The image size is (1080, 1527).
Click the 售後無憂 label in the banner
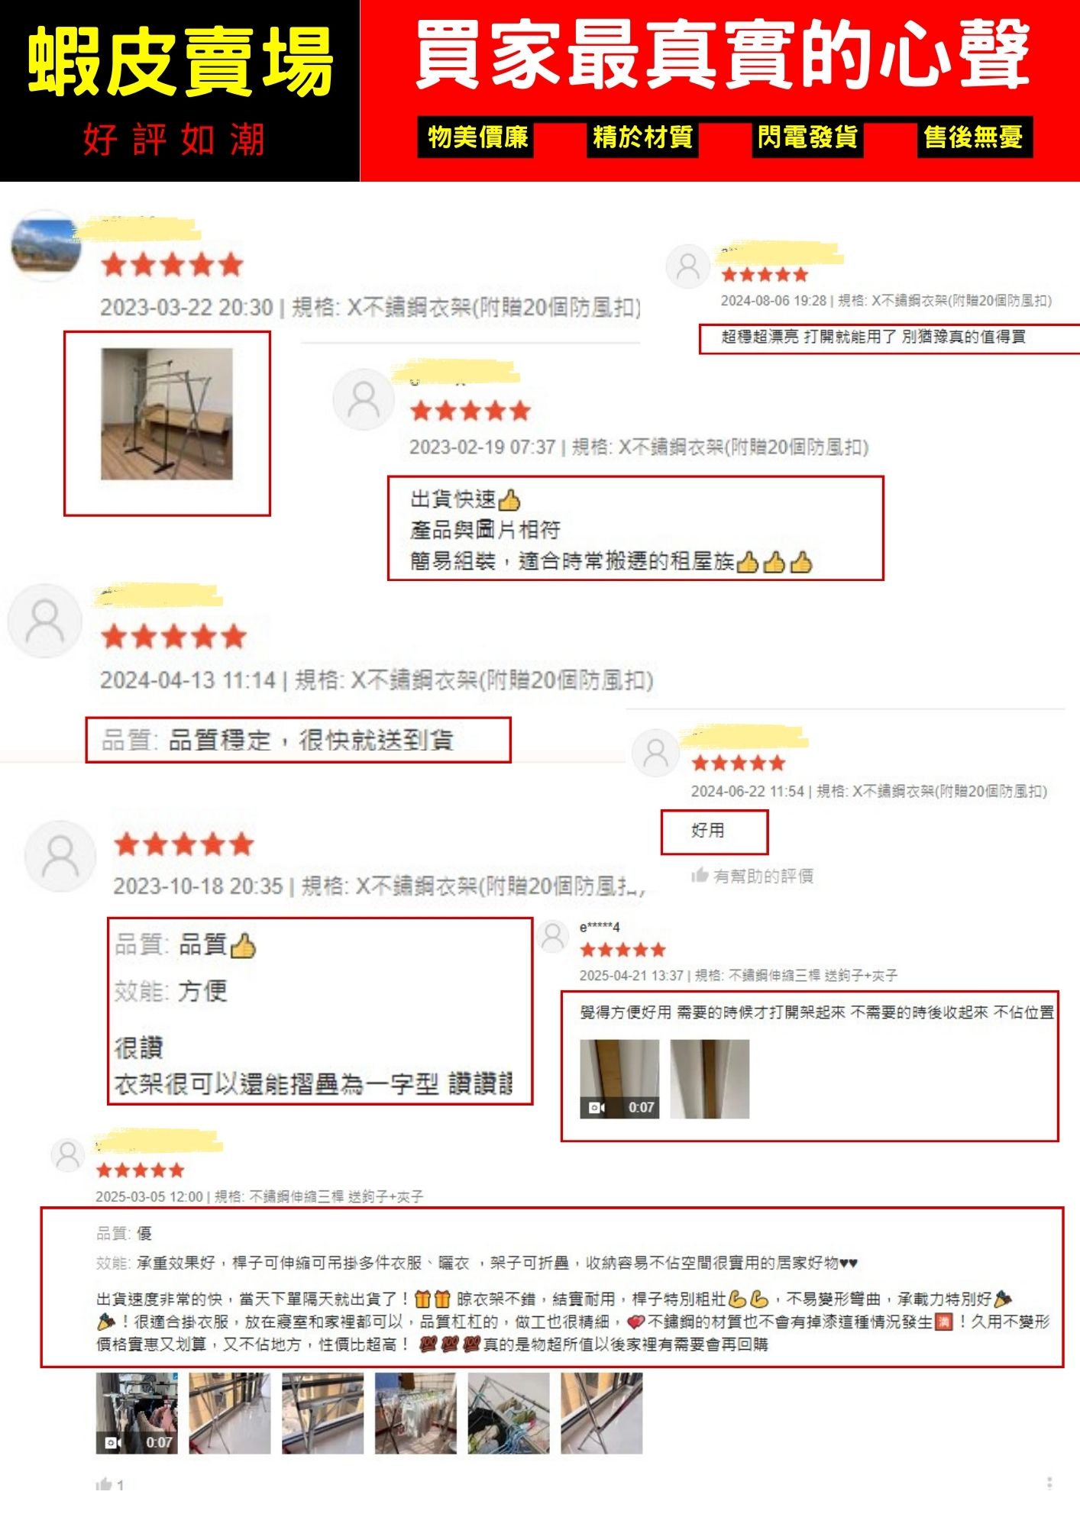click(x=974, y=137)
